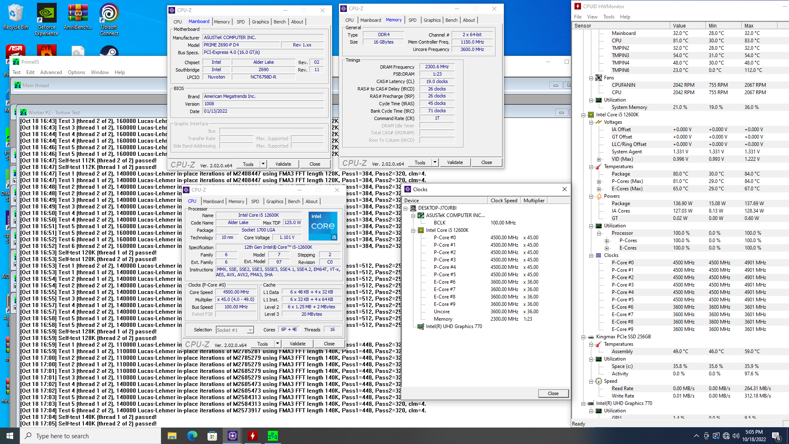The height and width of the screenshot is (444, 789).
Task: Click Clock Speed column header in Clocks window
Action: (504, 201)
